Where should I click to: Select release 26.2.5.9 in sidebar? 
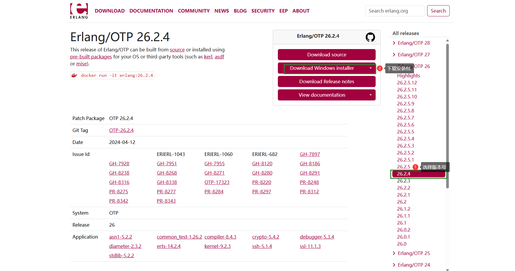[406, 104]
